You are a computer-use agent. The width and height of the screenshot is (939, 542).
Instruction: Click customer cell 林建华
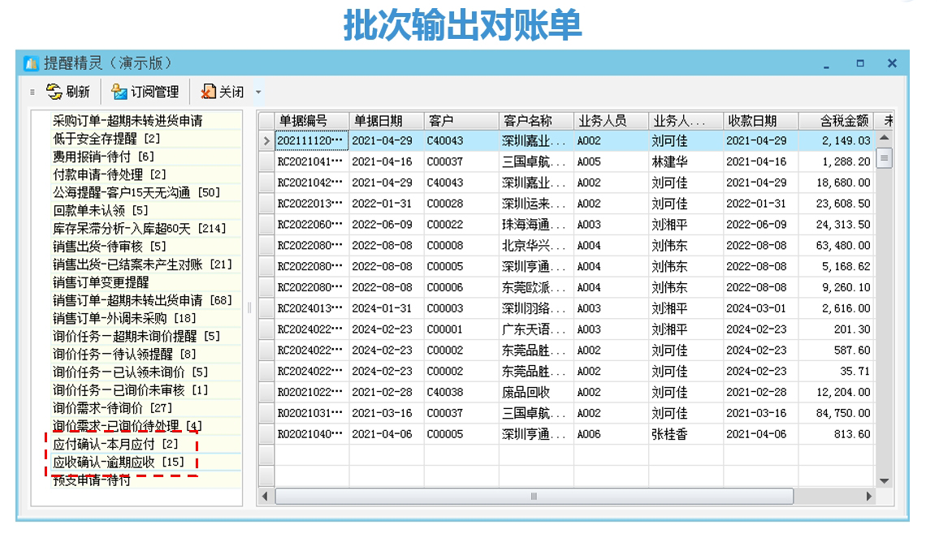point(686,162)
